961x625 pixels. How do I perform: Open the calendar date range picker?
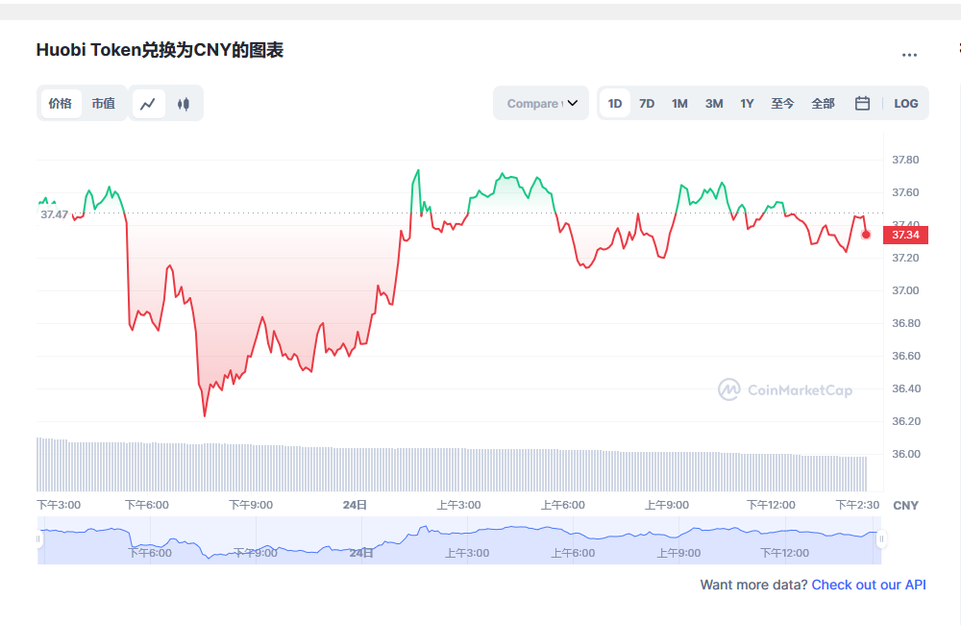pos(862,103)
